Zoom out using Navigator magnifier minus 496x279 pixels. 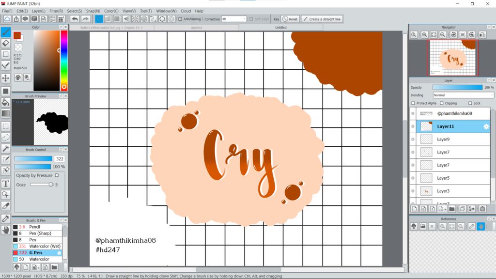click(x=443, y=35)
